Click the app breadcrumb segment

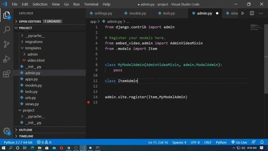pos(93,21)
